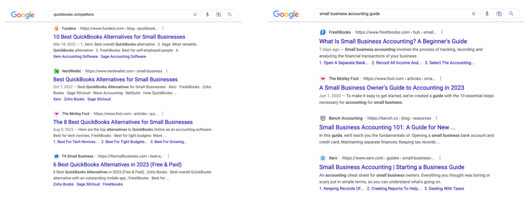The height and width of the screenshot is (204, 530).
Task: Open the three-dot menu for the FreshBooks result
Action: pos(441,32)
